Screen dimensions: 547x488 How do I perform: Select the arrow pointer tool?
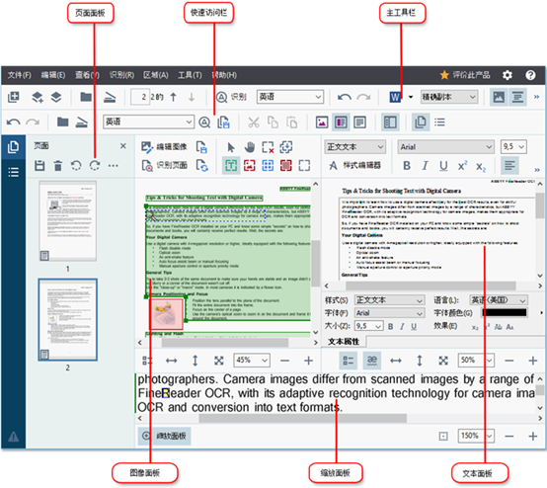231,147
